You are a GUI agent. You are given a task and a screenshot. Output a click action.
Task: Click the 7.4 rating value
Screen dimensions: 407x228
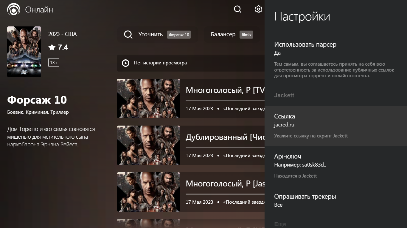coord(63,47)
